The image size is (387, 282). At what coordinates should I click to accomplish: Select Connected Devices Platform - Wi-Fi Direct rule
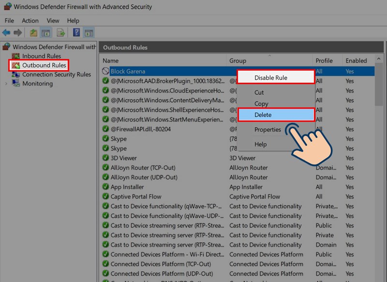(x=167, y=254)
